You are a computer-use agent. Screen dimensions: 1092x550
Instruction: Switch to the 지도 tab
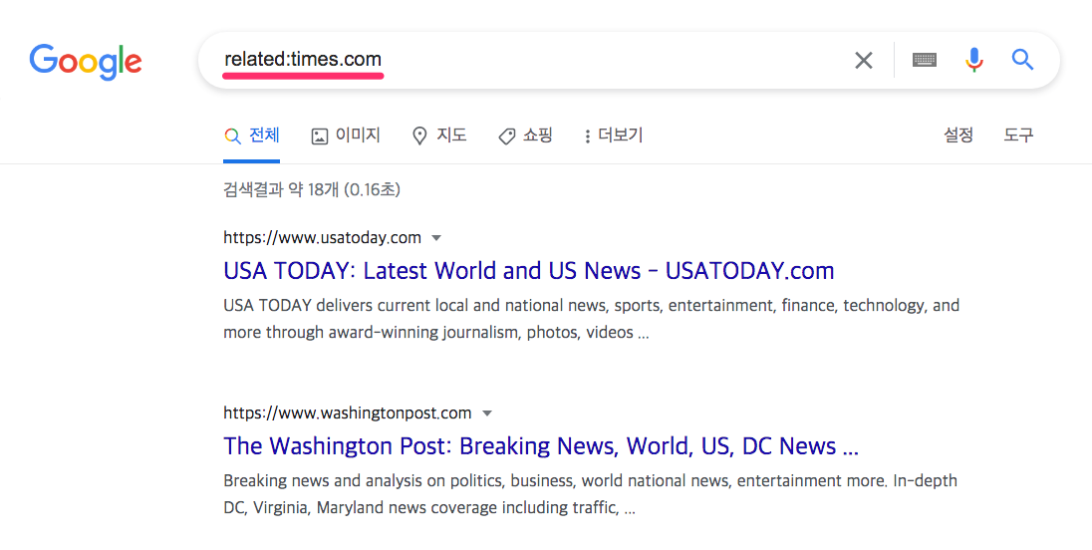point(438,136)
